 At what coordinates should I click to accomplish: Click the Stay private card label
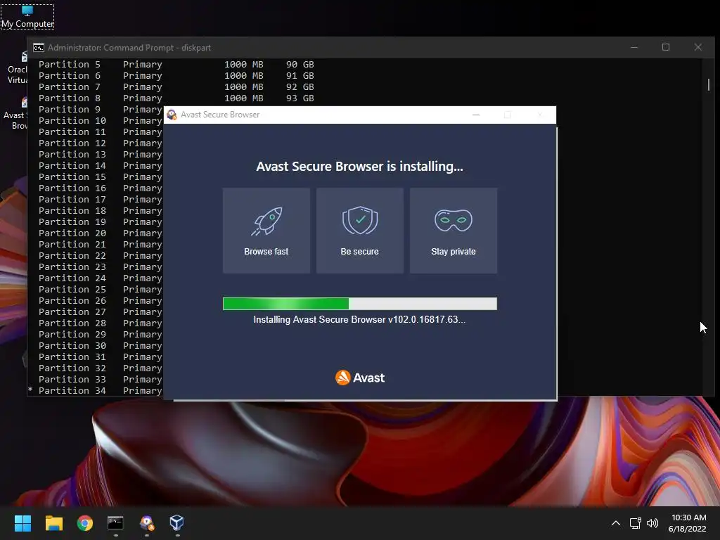point(454,252)
